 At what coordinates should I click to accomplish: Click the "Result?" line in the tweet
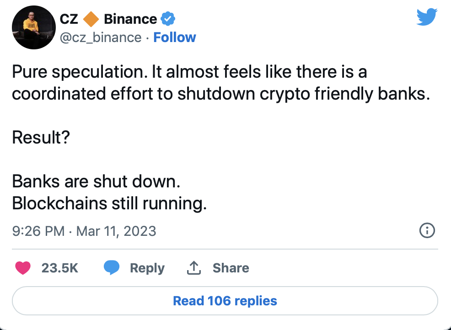[x=41, y=137]
